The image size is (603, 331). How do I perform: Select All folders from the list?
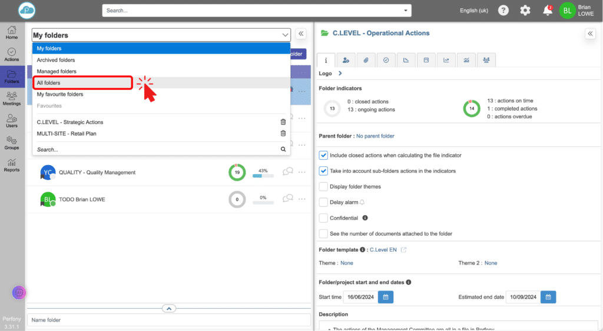49,83
